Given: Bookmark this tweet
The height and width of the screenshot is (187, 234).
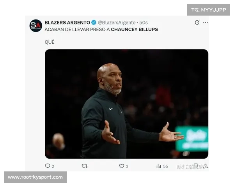Looking at the screenshot, I should [196, 166].
